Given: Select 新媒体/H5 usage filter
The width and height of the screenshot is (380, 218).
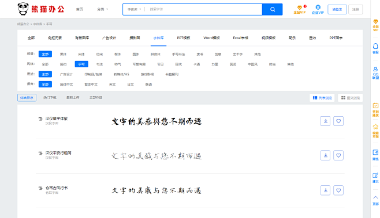Looking at the screenshot, I should click(121, 74).
